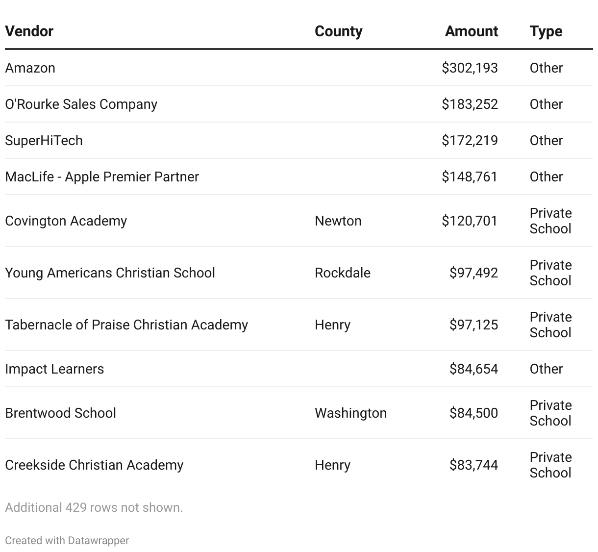Screen dimensions: 598x552
Task: Click the Impact Learners row
Action: tap(54, 369)
